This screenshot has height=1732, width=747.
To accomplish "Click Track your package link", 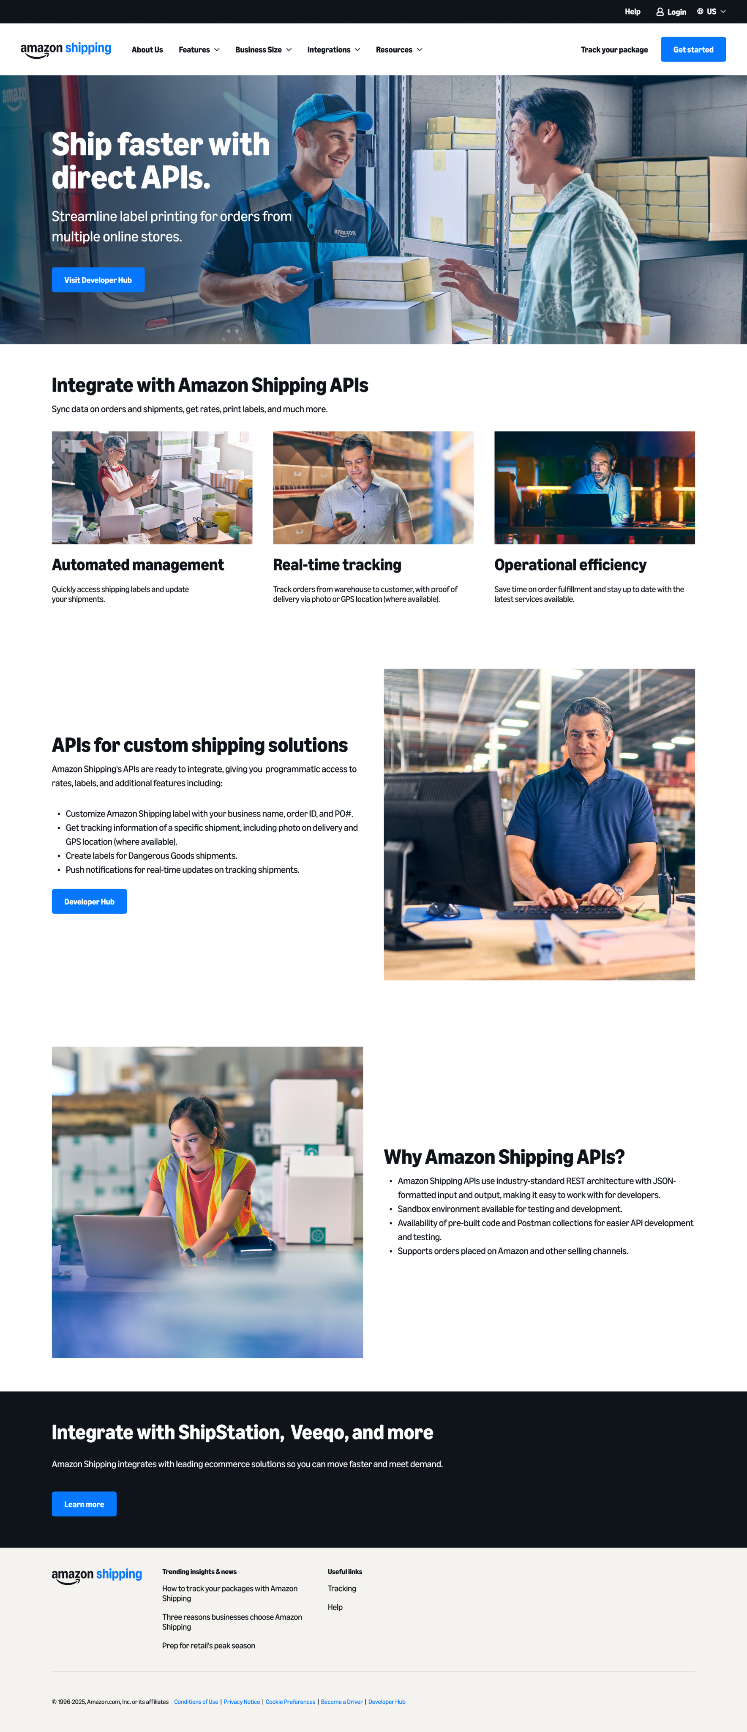I will [x=614, y=50].
